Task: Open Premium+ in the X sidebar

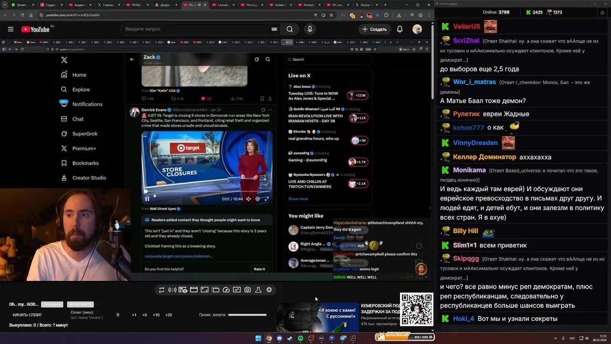Action: 78,149
